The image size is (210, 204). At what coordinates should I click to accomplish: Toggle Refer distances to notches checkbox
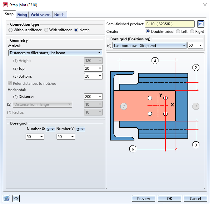pos(10,83)
